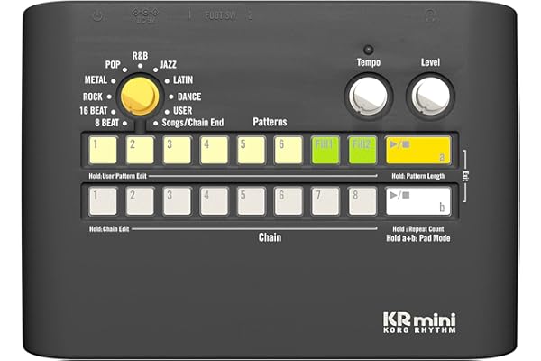Screen dimensions: 541x361
Task: Click the Level volume knob
Action: tap(430, 95)
